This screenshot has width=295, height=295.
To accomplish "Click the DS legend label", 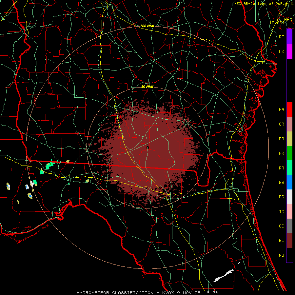I will 281,197.
